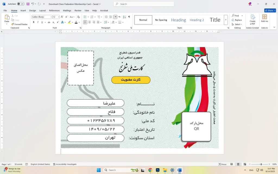Screen dimensions: 278x174
Task: Shrink font size with the smaller A icon
Action: point(66,17)
